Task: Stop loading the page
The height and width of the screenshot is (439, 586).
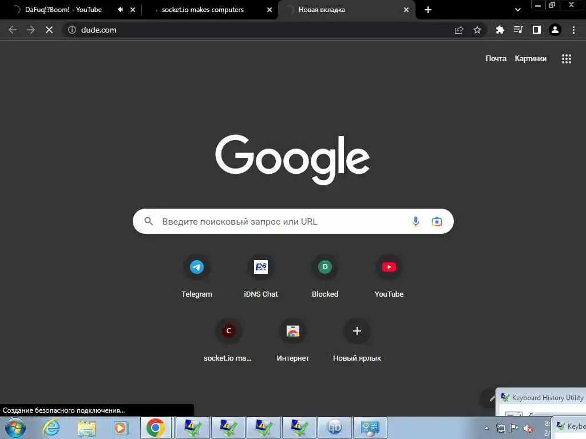Action: pos(49,30)
